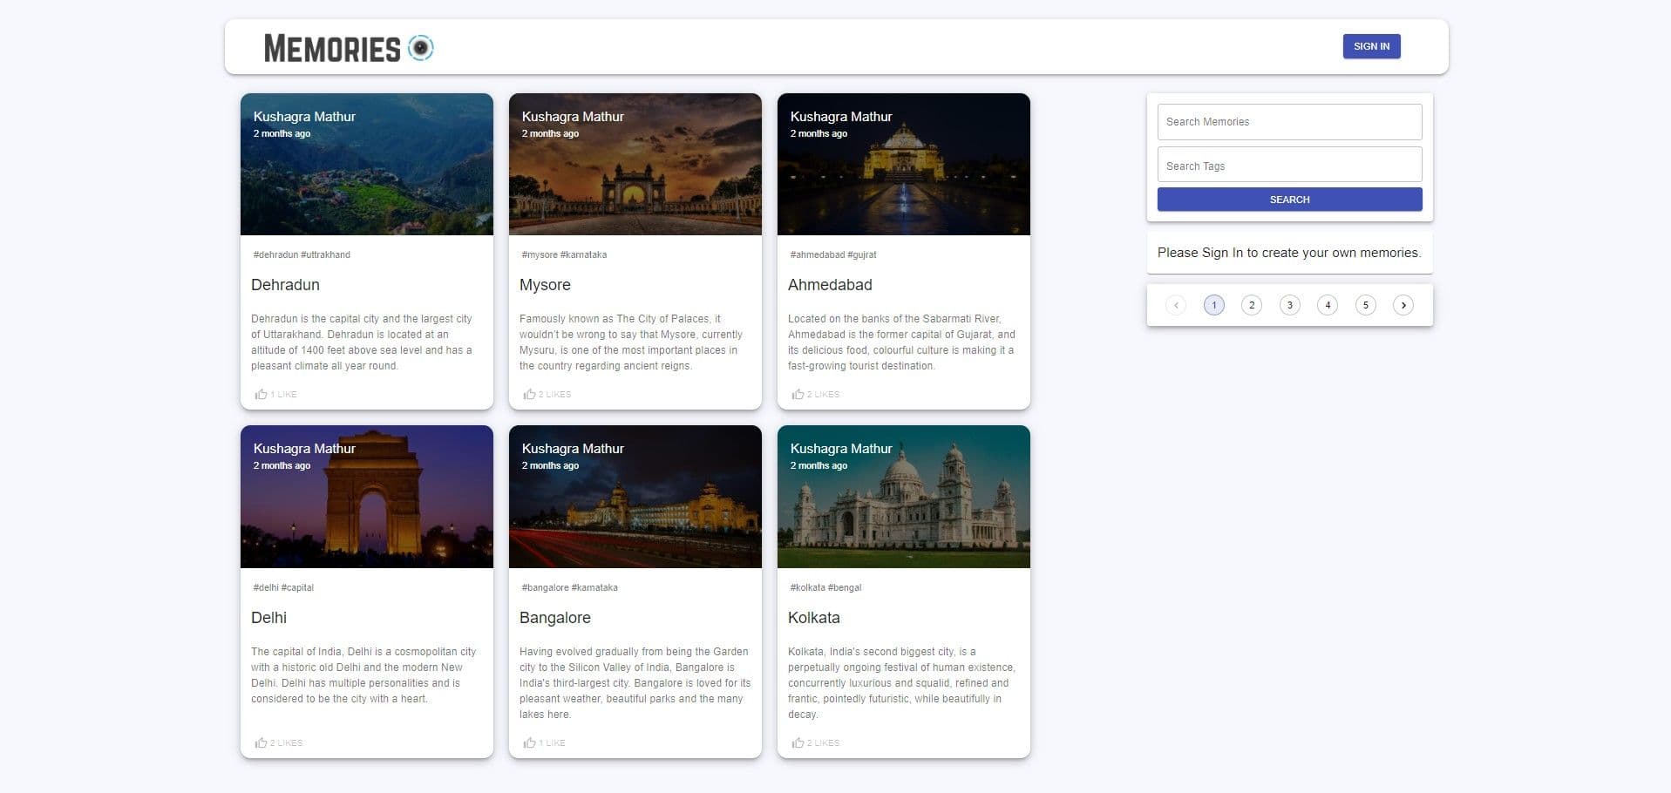Click the thumbs-up icon on the Kolkata memory
Viewport: 1671px width, 793px height.
click(798, 742)
